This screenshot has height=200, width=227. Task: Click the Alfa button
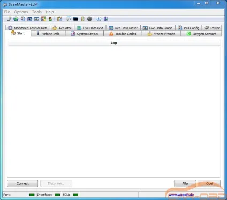[185, 183]
